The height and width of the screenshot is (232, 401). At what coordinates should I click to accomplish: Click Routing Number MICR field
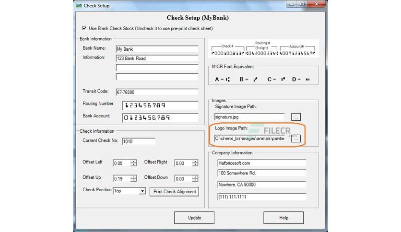click(160, 105)
